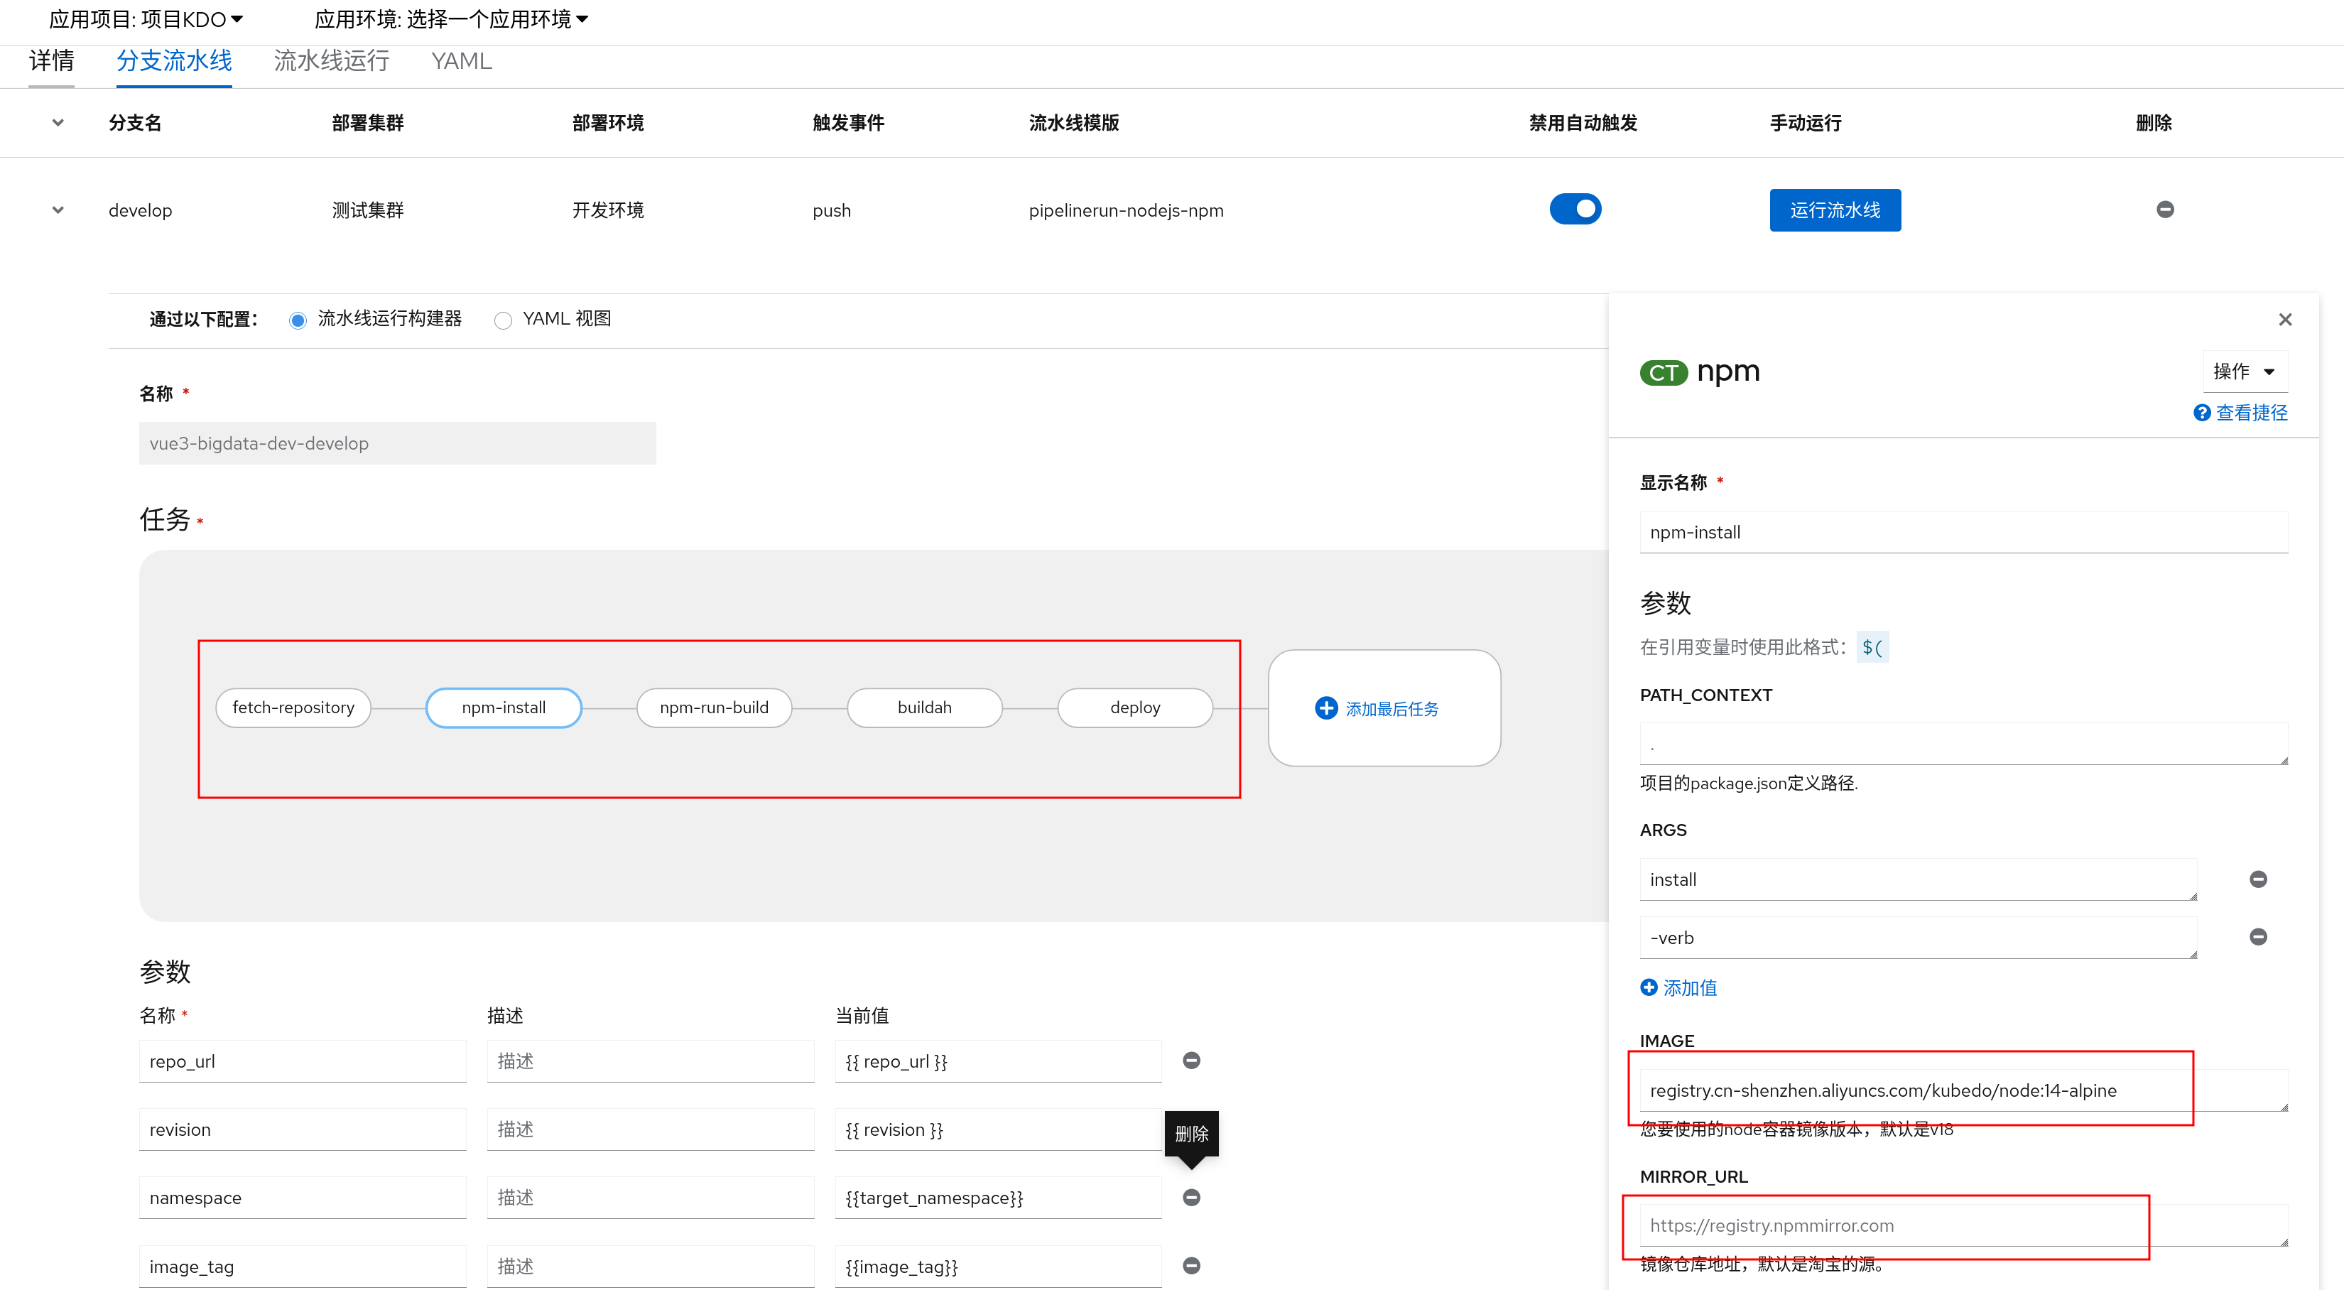Select the YAML view radio option
2344x1290 pixels.
pos(503,320)
